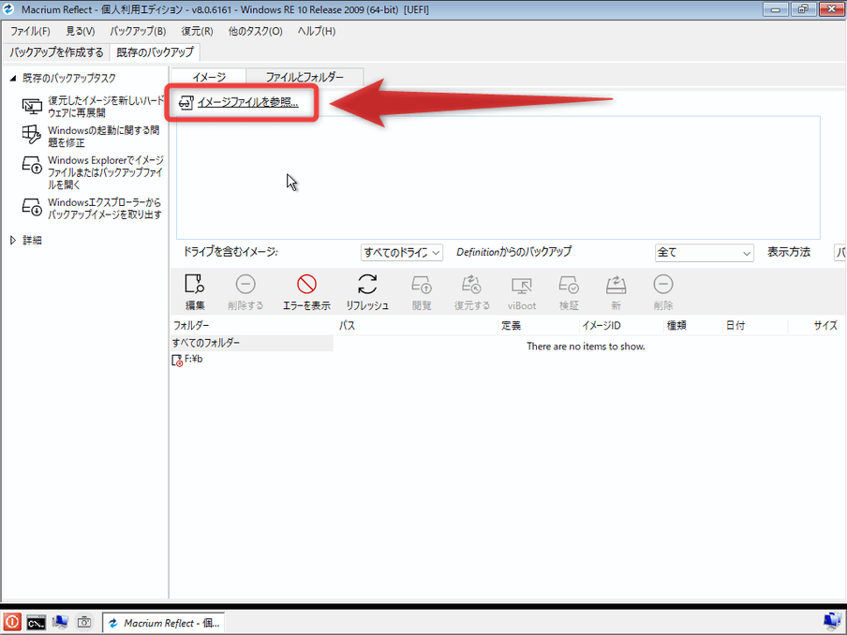The image size is (847, 635).
Task: Sort by the 日付 column header
Action: coord(736,326)
